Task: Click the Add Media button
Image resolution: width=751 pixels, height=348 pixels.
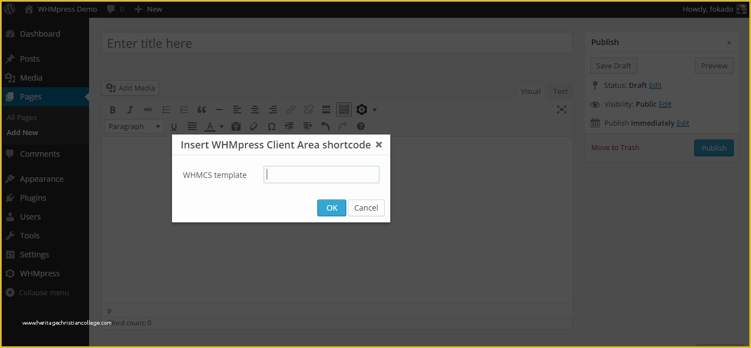Action: [x=131, y=88]
